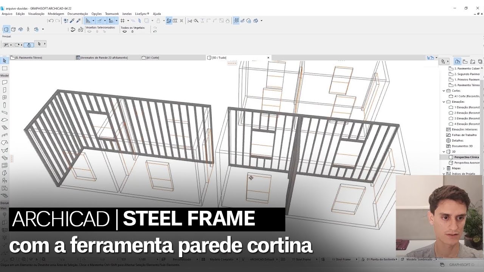Open Project Map view in Navigator
Screen dimensions: 484x272
[x=458, y=62]
